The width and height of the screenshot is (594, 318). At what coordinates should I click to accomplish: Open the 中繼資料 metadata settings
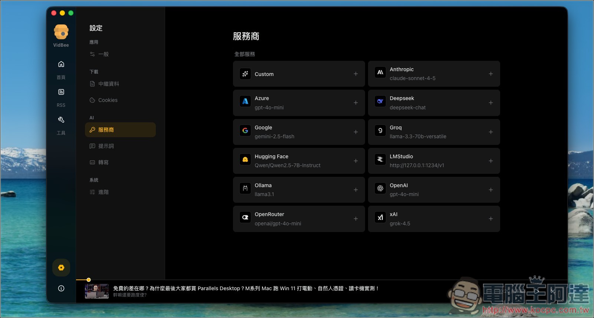coord(120,84)
